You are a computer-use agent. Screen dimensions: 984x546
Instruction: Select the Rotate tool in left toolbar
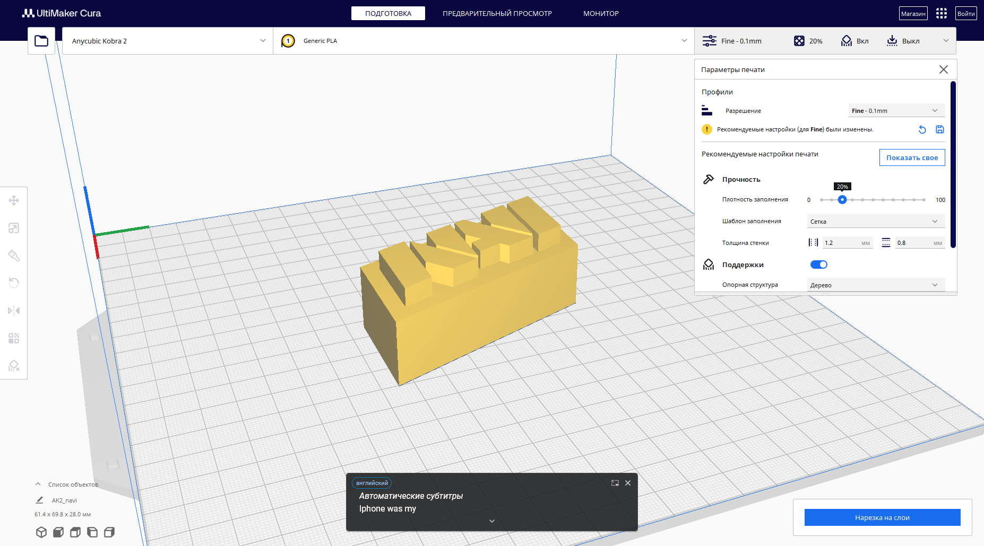(x=14, y=283)
